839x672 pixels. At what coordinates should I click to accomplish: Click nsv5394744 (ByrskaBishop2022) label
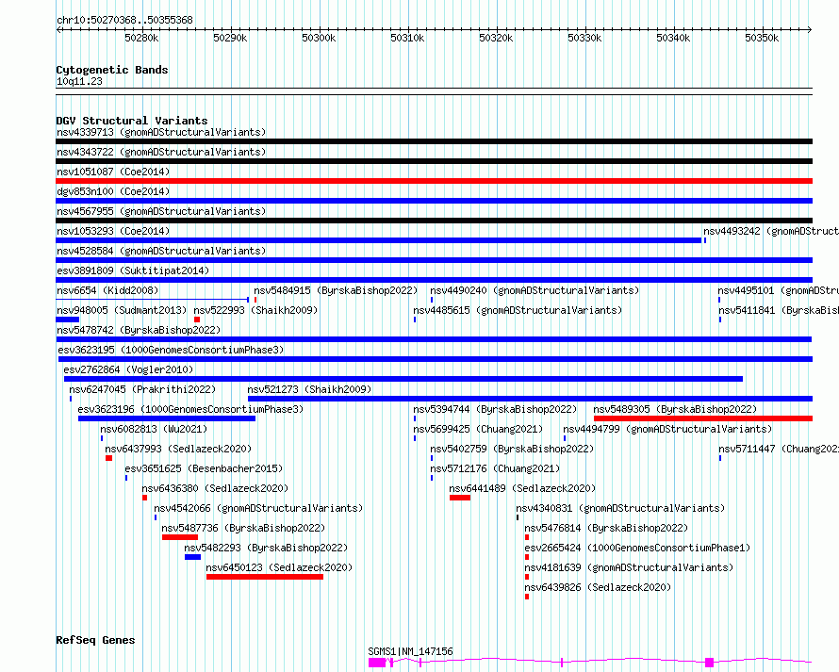pyautogui.click(x=495, y=409)
